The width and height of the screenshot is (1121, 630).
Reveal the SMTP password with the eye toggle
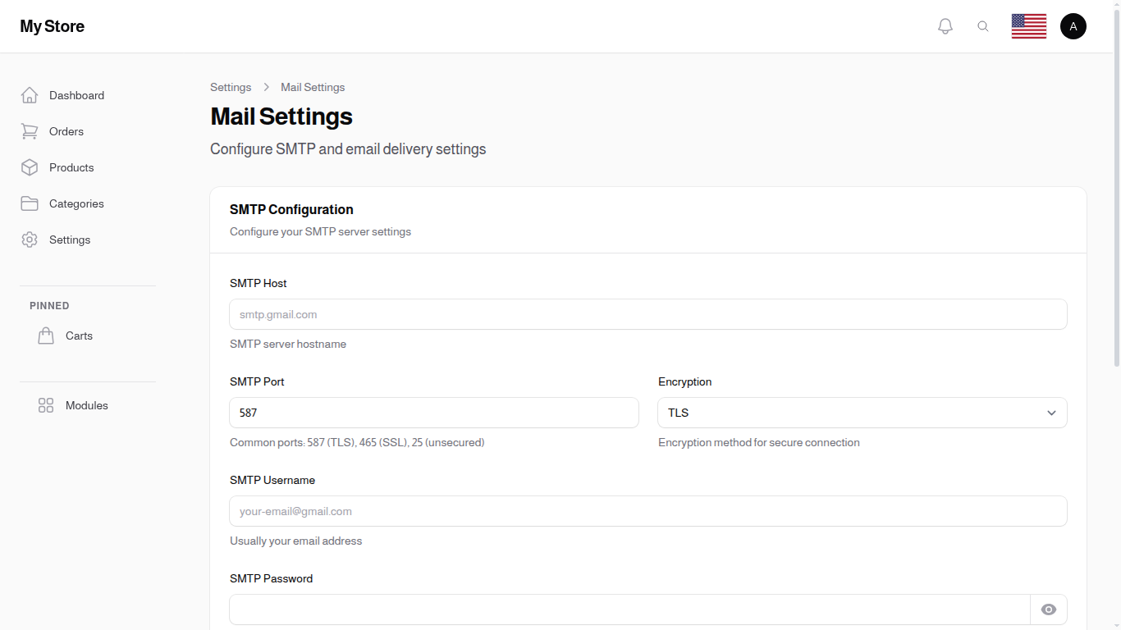click(1048, 609)
